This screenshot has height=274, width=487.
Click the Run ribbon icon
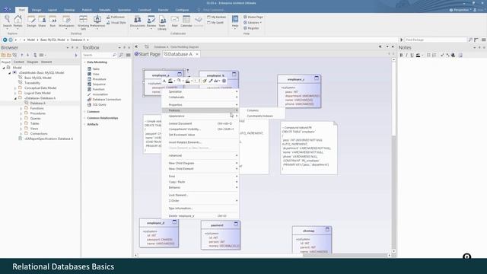[x=53, y=21]
